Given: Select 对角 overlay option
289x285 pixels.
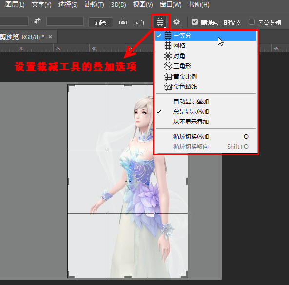Looking at the screenshot, I should tap(206, 56).
